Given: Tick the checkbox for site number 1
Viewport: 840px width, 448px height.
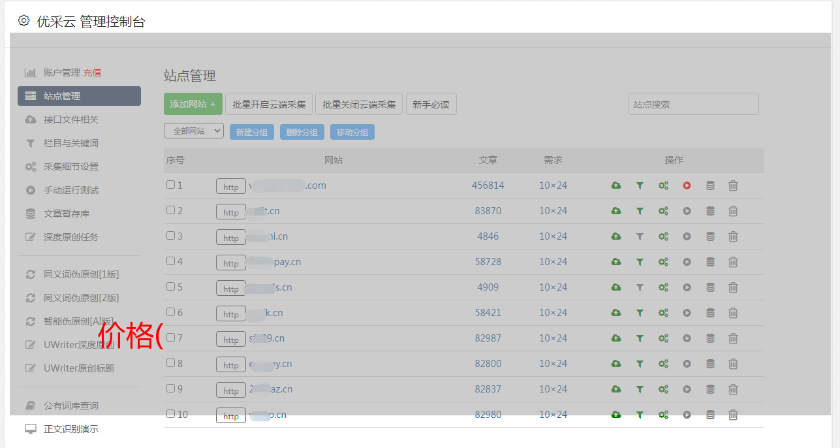Looking at the screenshot, I should [x=170, y=185].
